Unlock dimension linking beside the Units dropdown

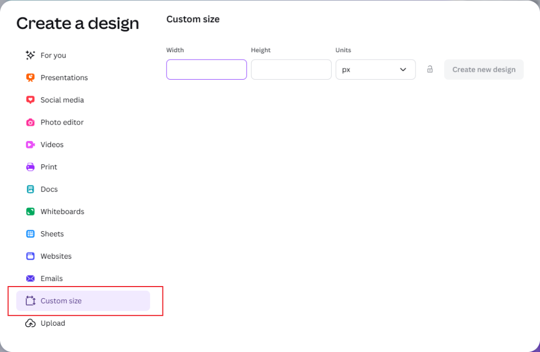[x=430, y=69]
